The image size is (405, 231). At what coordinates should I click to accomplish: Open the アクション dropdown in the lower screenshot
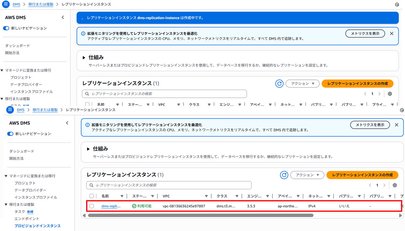tap(307, 175)
